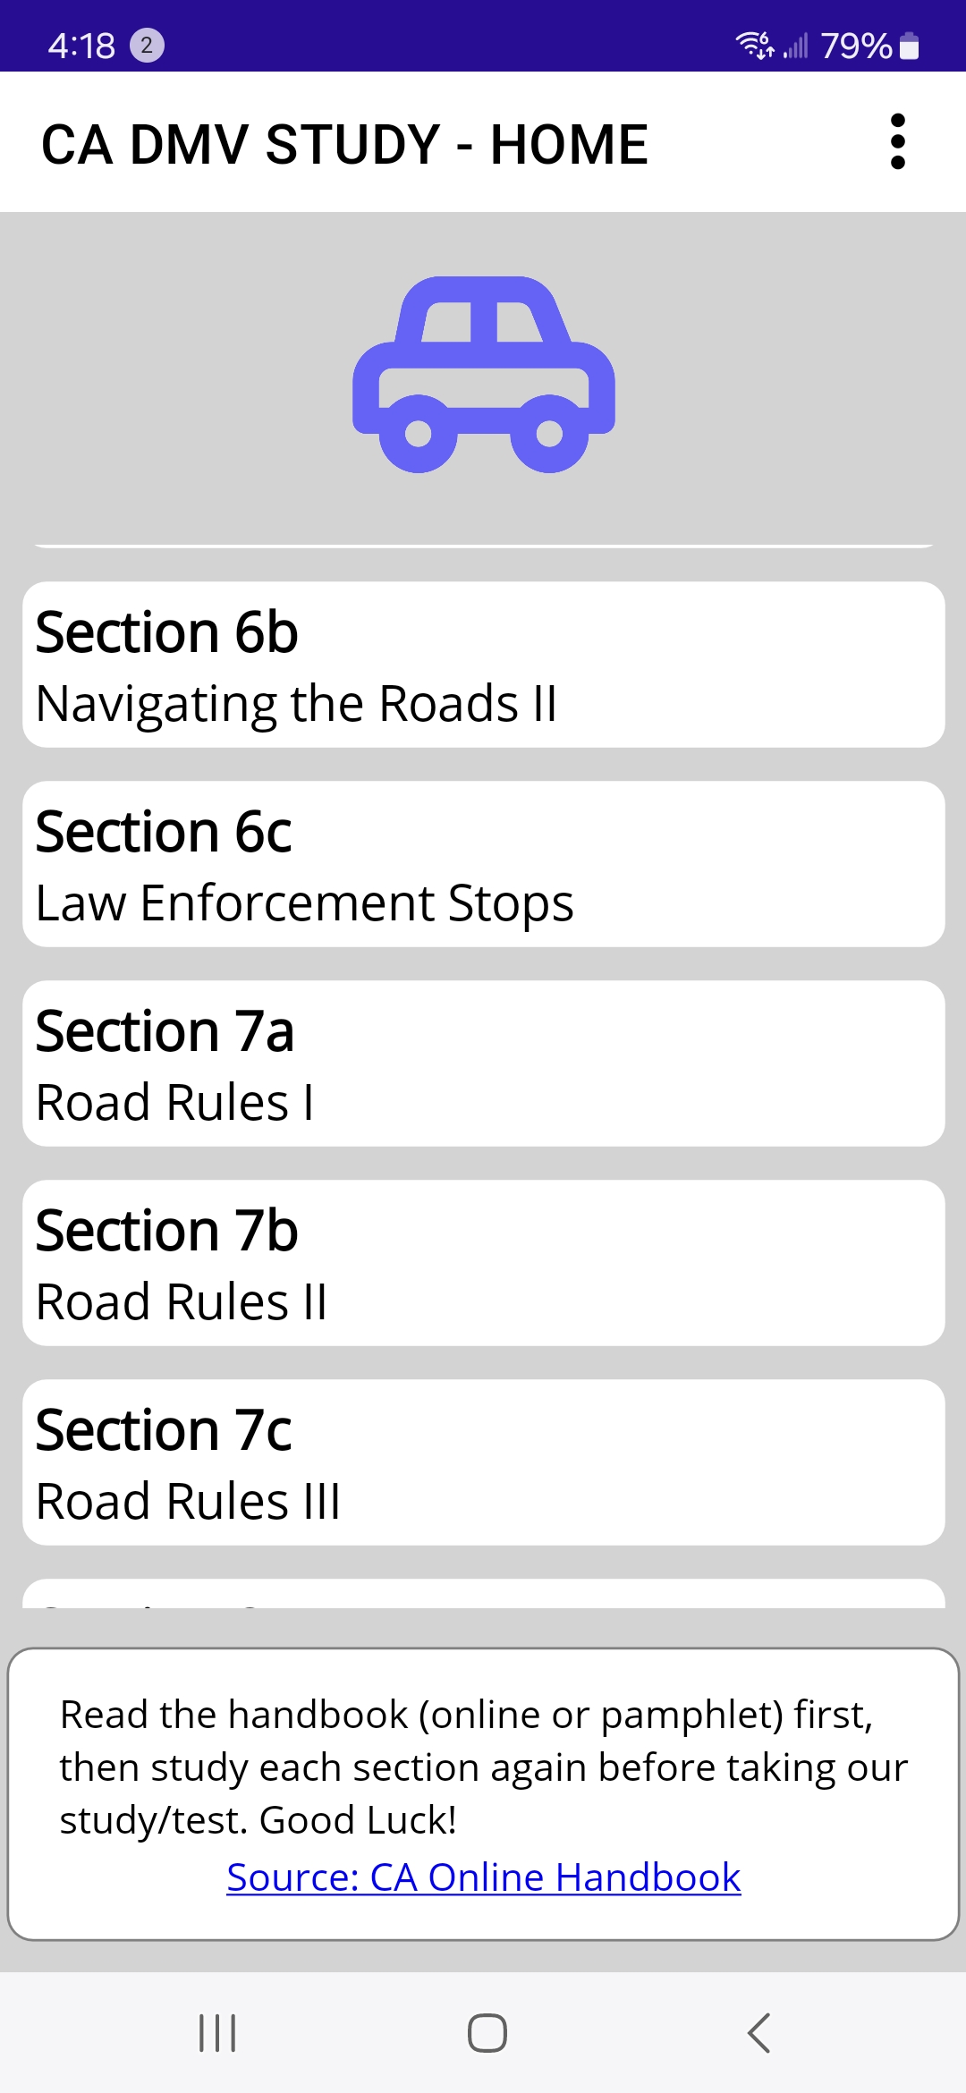The width and height of the screenshot is (966, 2093).
Task: Tap the 4:18 clock in status bar
Action: pyautogui.click(x=81, y=46)
